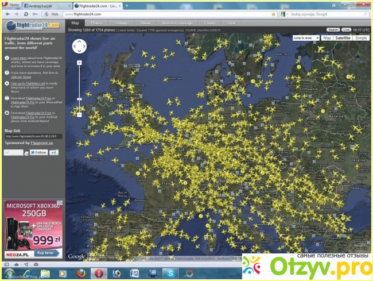The width and height of the screenshot is (373, 281).
Task: Follow the Learn more link
Action: 18,58
